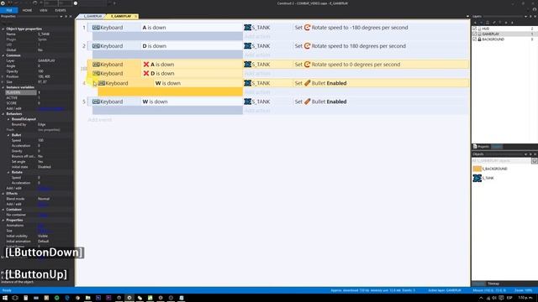Collapse Container section

pos(3,209)
